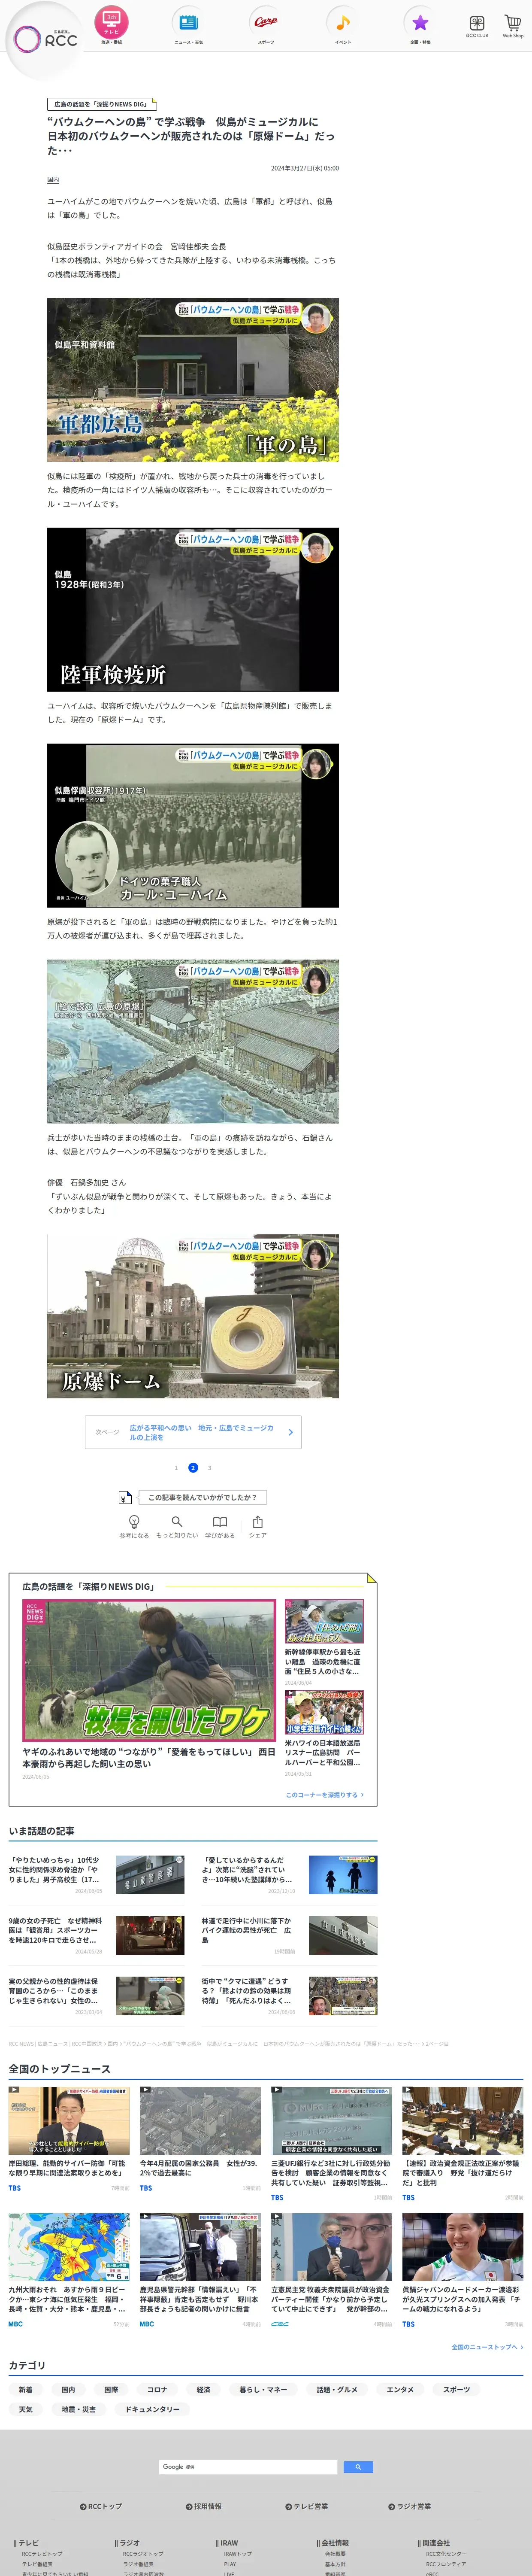Select the 地震・災害 category chip
This screenshot has width=532, height=2576.
tap(79, 2409)
